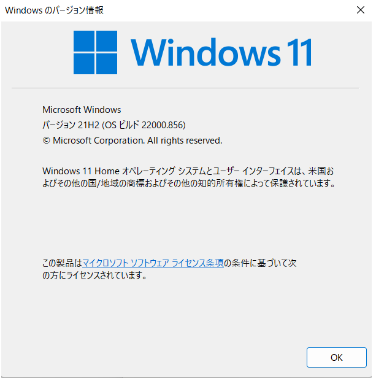
Task: Click the "Windows のバージョン情報" title bar text
Action: tap(54, 10)
